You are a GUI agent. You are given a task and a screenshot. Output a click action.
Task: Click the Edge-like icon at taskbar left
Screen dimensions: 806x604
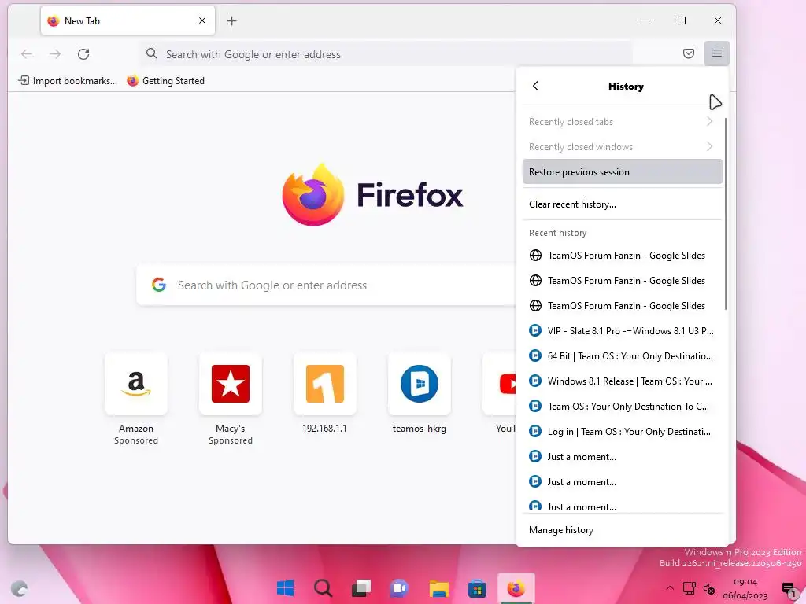coord(19,588)
